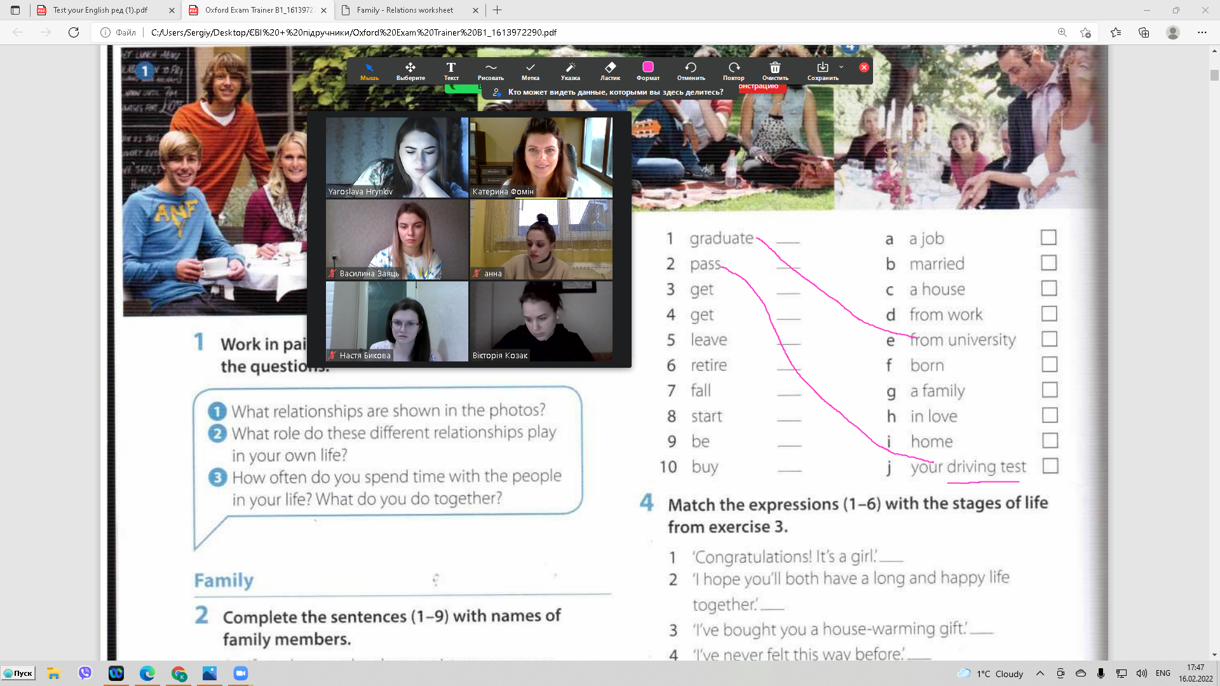Screen dimensions: 1220x686
Task: Click 'Кто может видеть данные' privacy notice
Action: click(x=615, y=92)
